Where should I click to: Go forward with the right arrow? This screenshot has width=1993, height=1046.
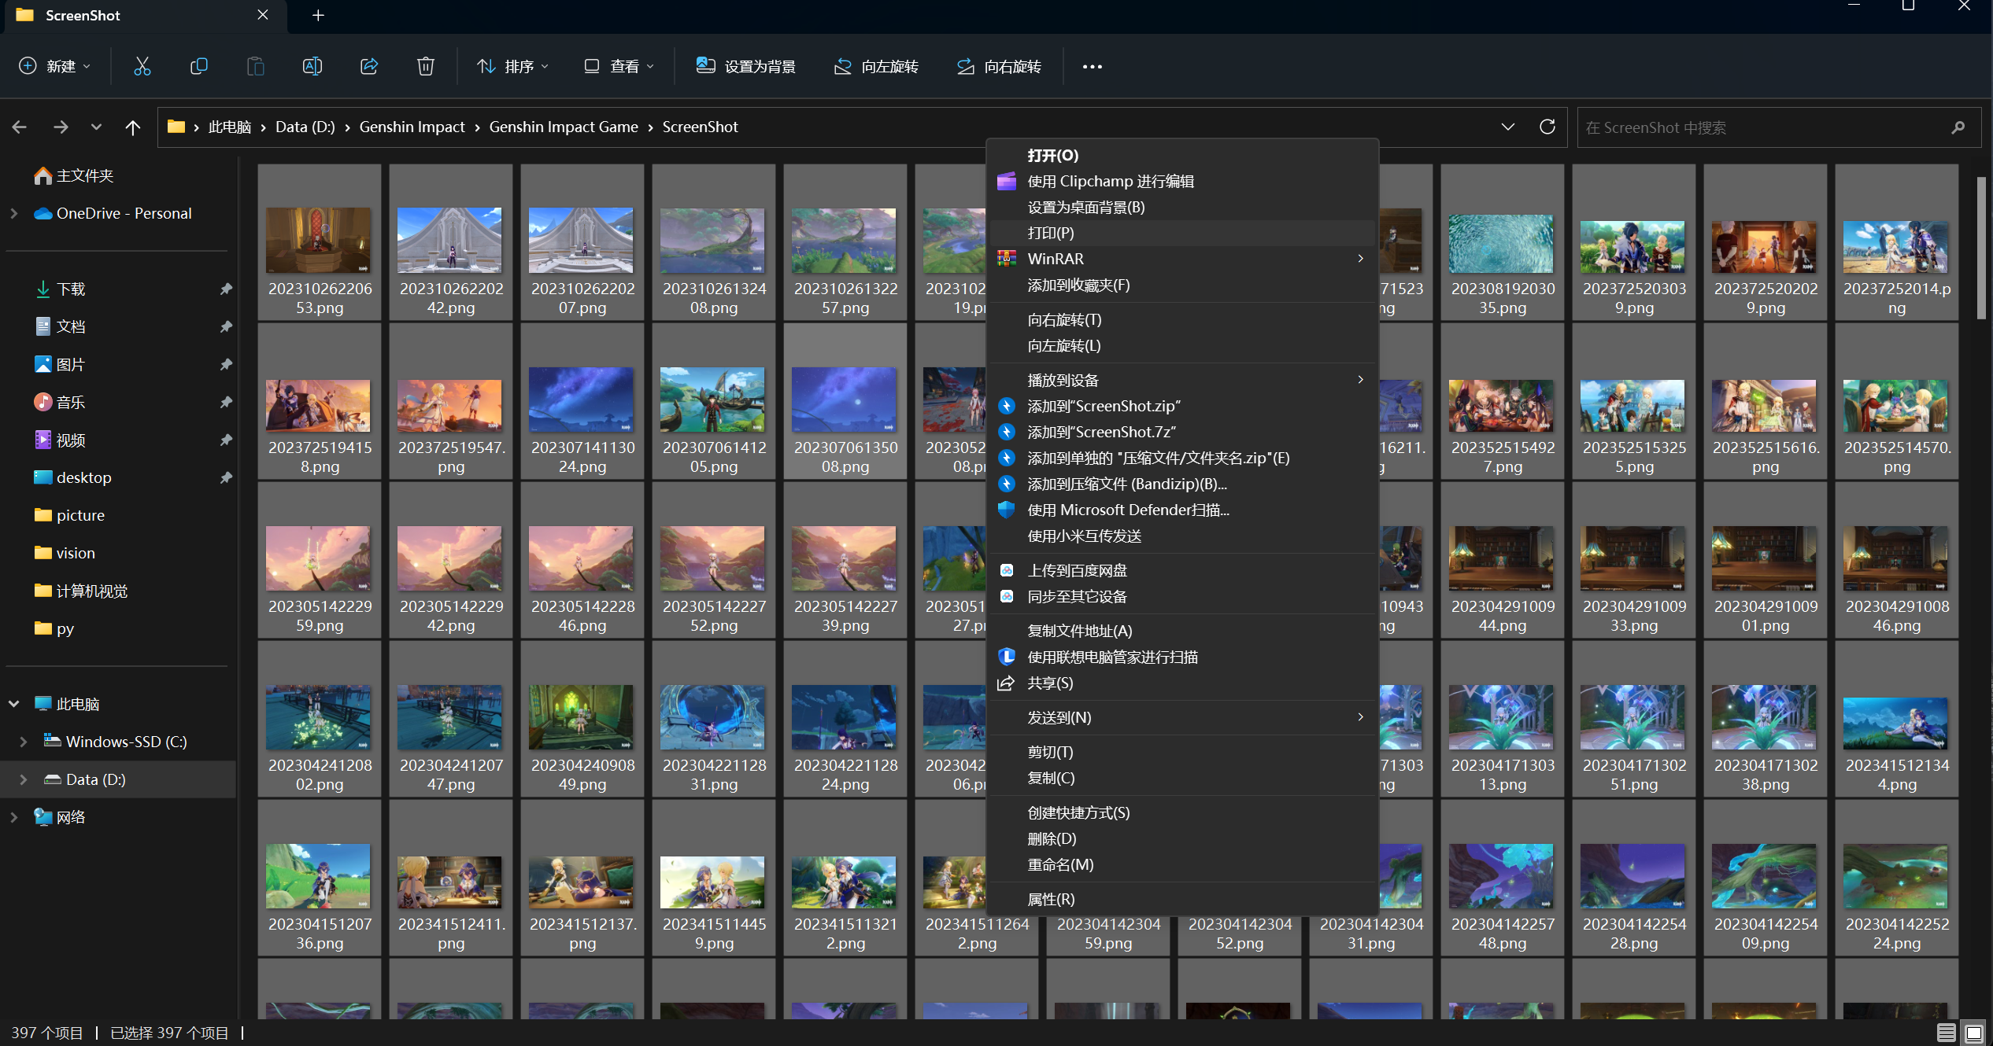(x=61, y=127)
